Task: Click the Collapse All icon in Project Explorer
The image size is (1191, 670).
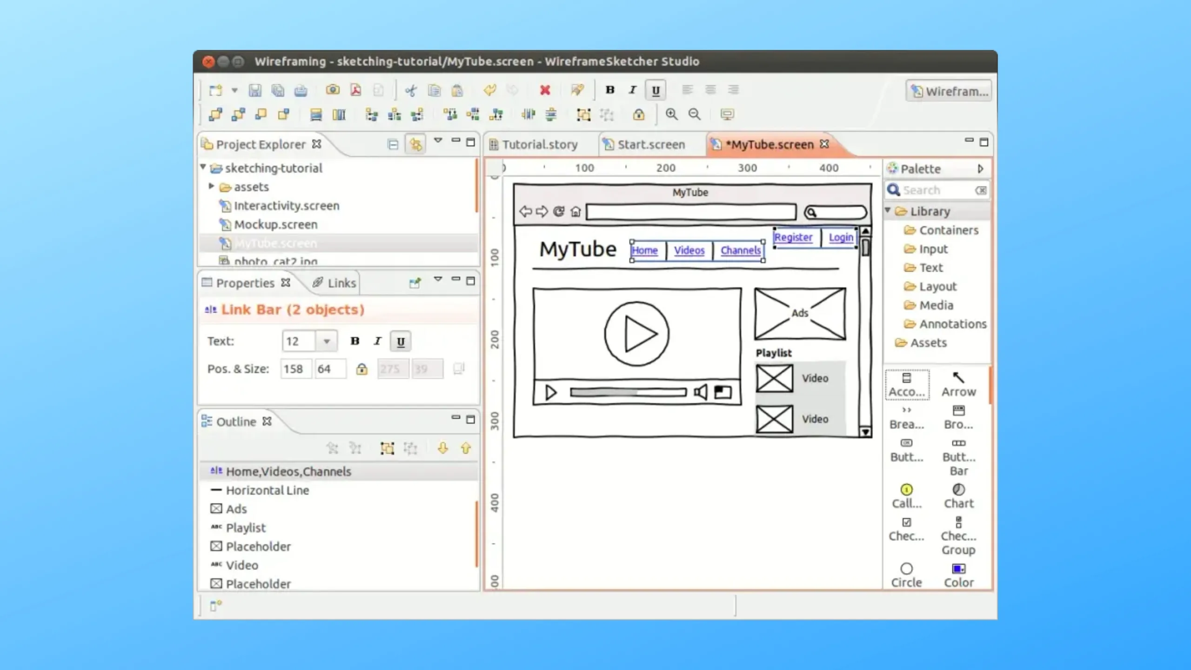Action: coord(393,145)
